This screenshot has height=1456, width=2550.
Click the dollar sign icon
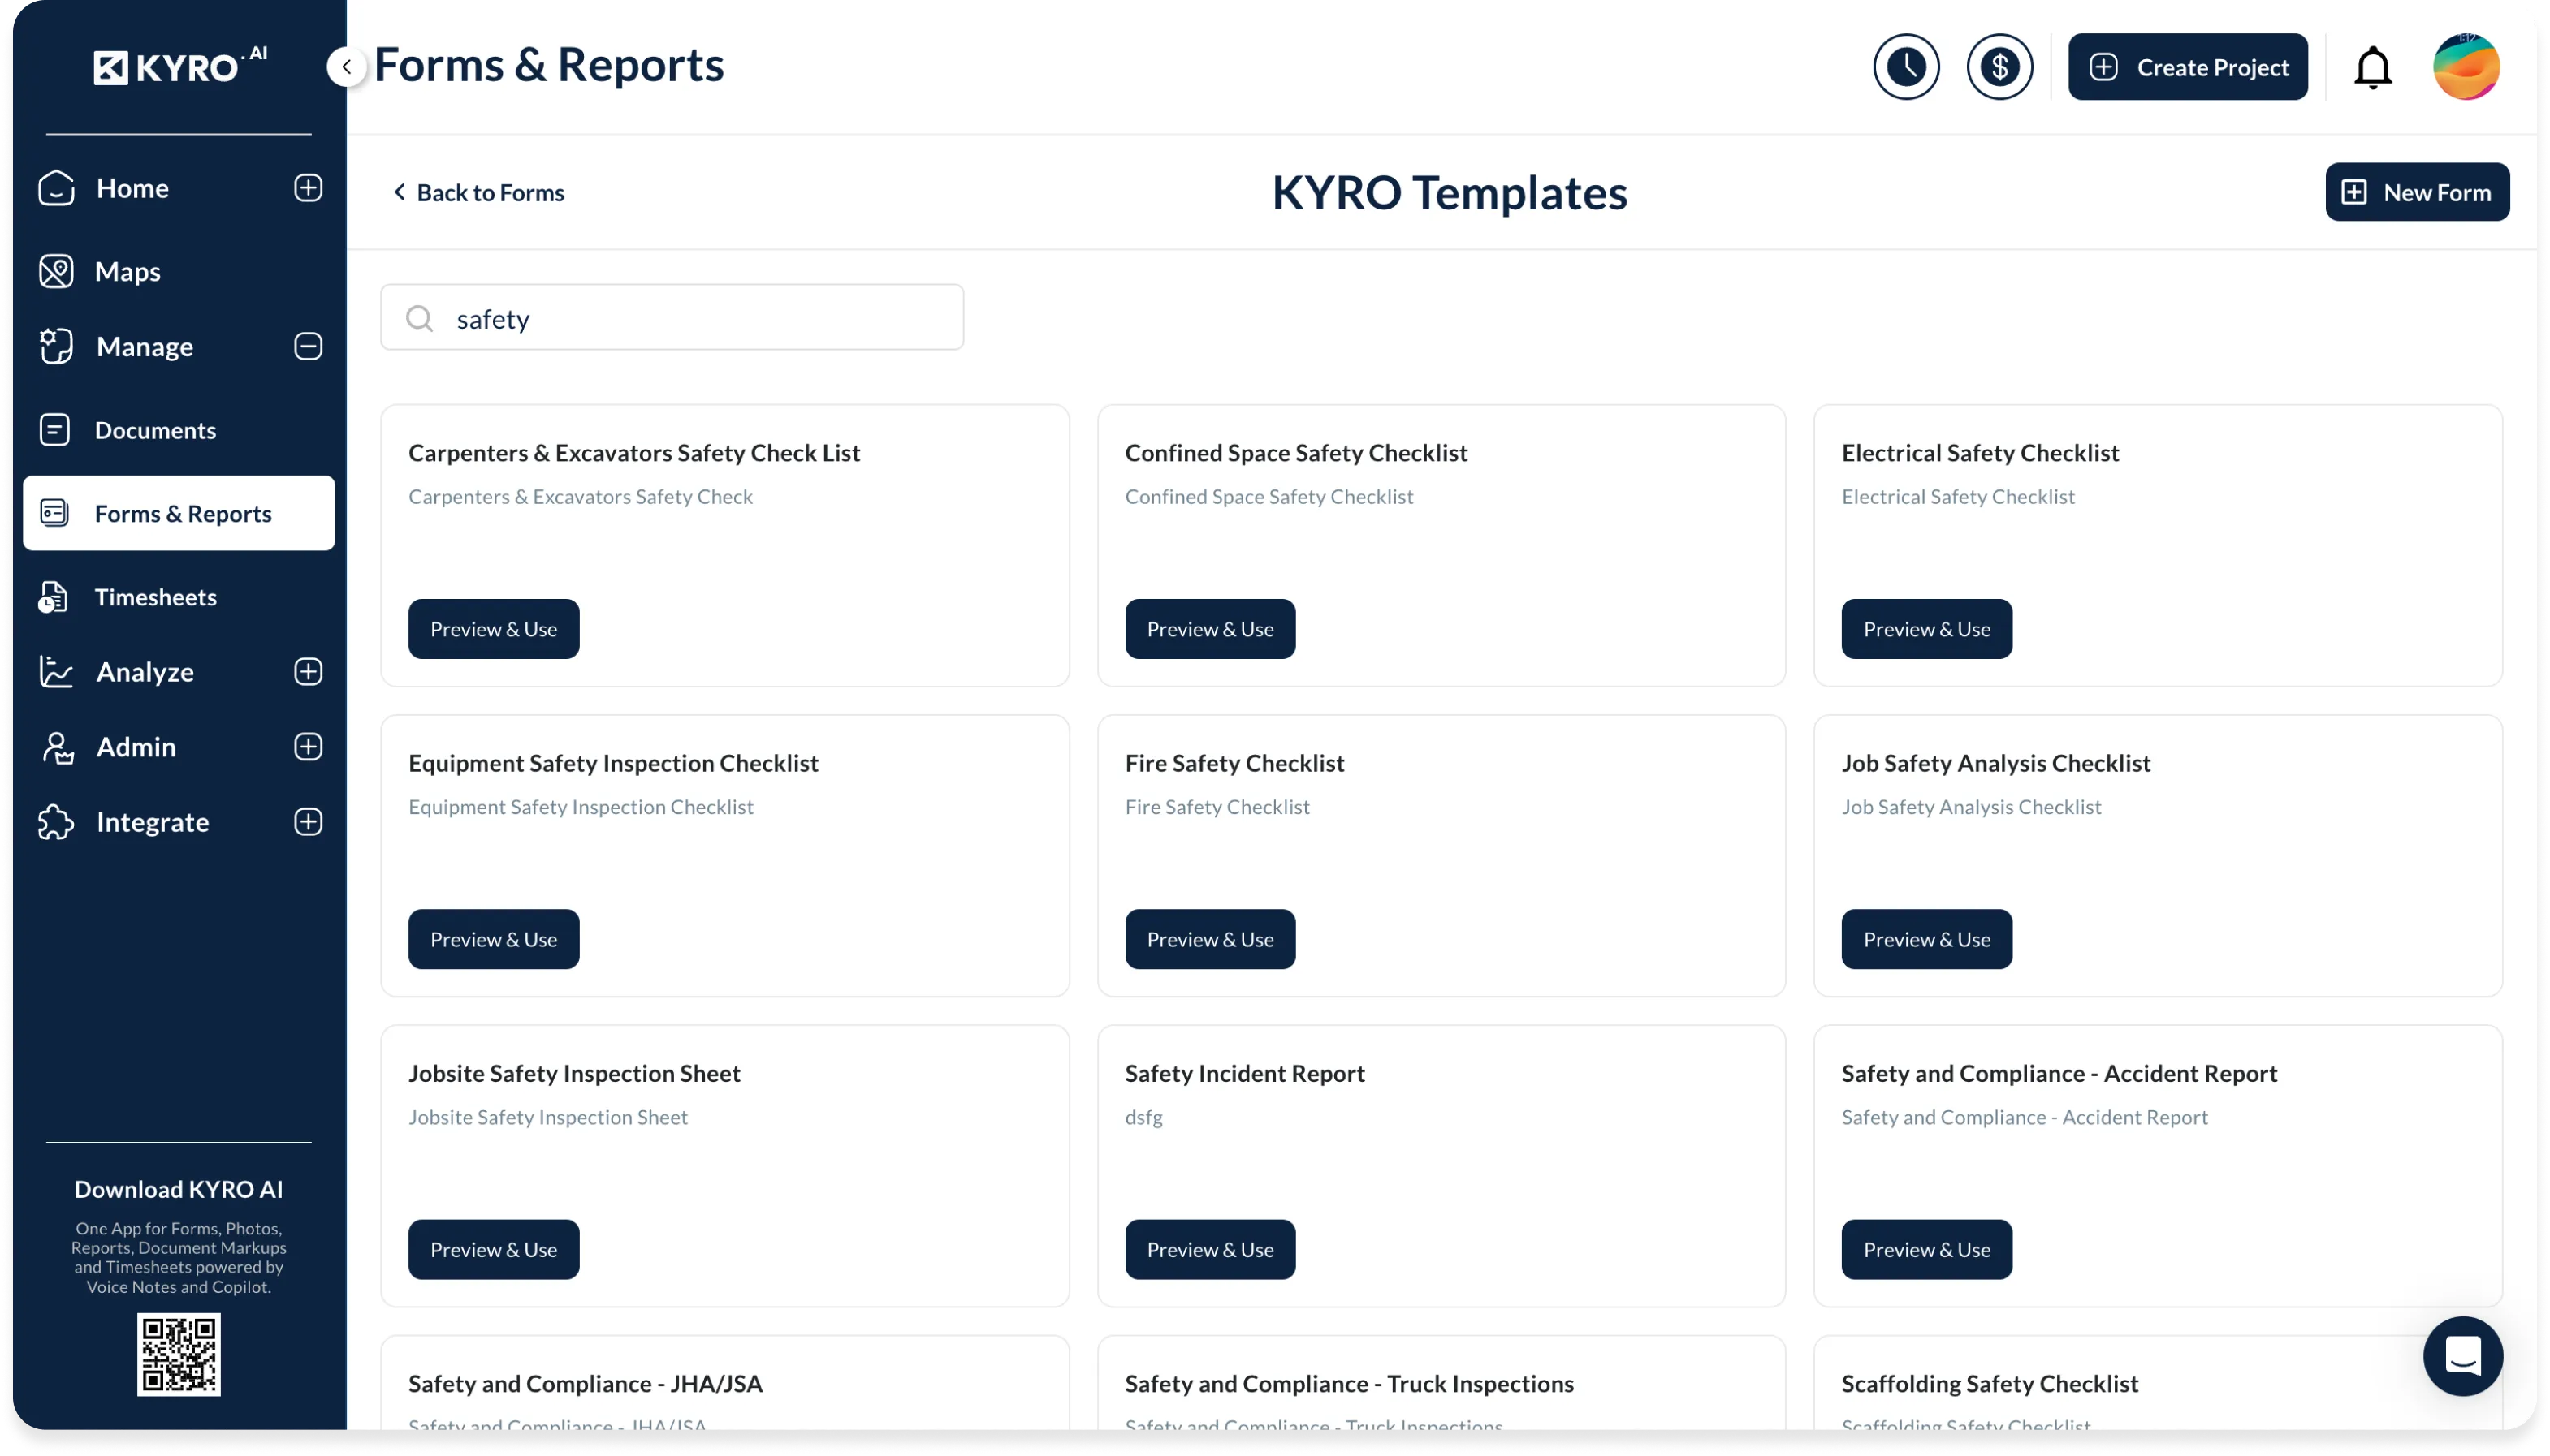1999,67
